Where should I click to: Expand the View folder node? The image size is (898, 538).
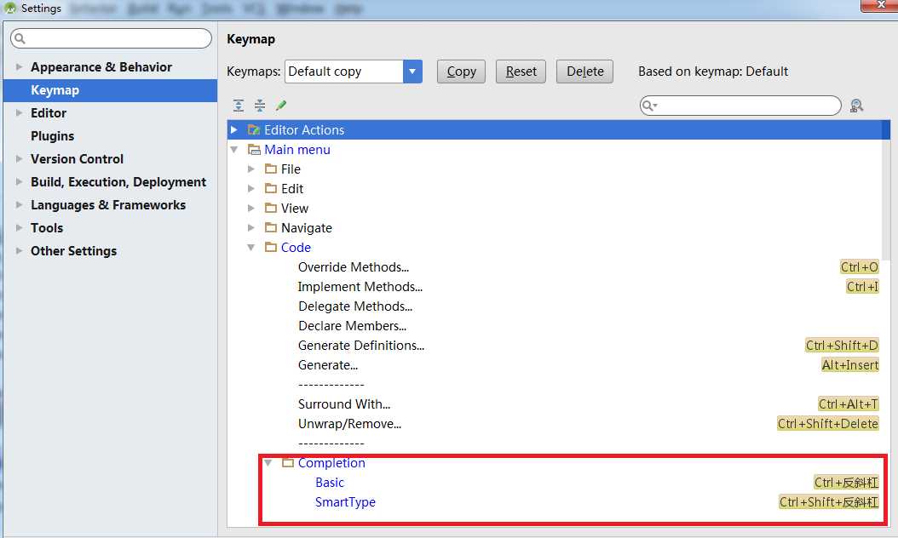pyautogui.click(x=250, y=209)
